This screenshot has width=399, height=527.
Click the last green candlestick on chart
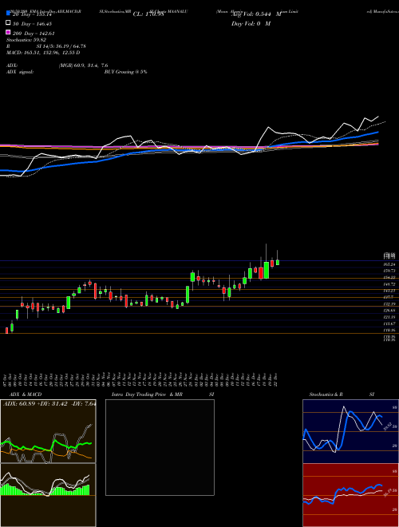pyautogui.click(x=278, y=262)
